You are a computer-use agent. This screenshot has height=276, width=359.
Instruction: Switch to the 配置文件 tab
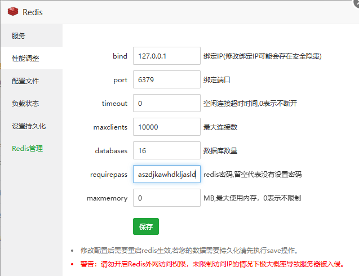pyautogui.click(x=32, y=81)
